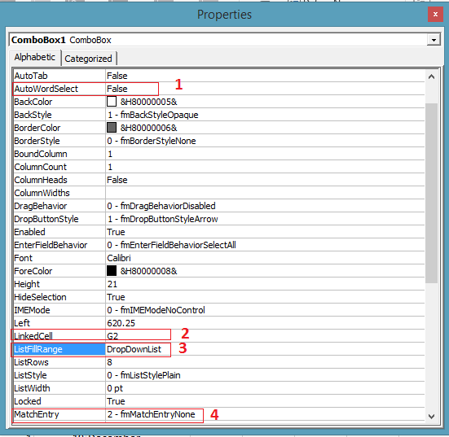The image size is (449, 437).
Task: Click the HideSelection True value
Action: 116,297
